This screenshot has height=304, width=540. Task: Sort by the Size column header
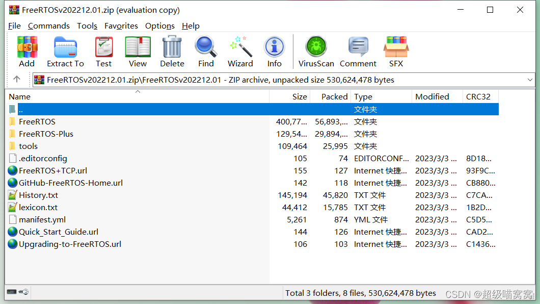click(x=290, y=96)
